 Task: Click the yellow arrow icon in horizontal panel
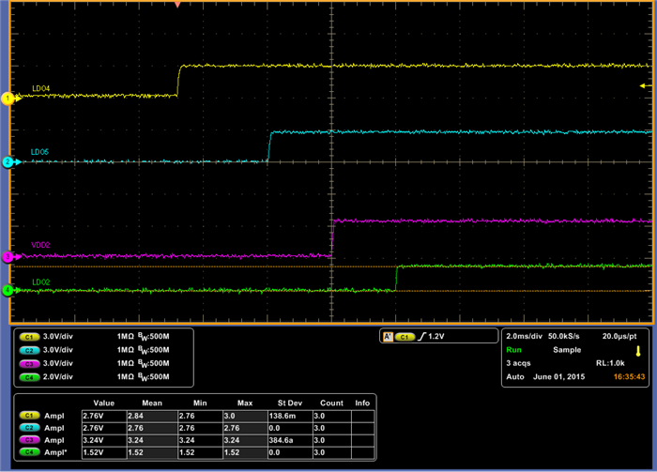638,352
